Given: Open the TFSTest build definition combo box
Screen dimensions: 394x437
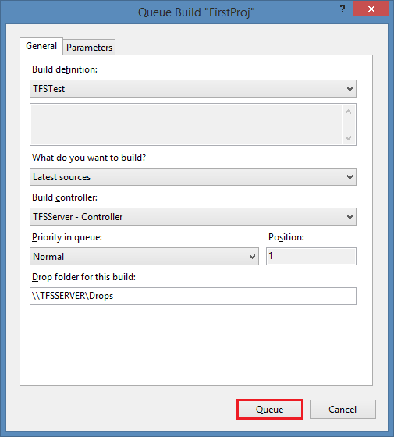Looking at the screenshot, I should tap(193, 89).
